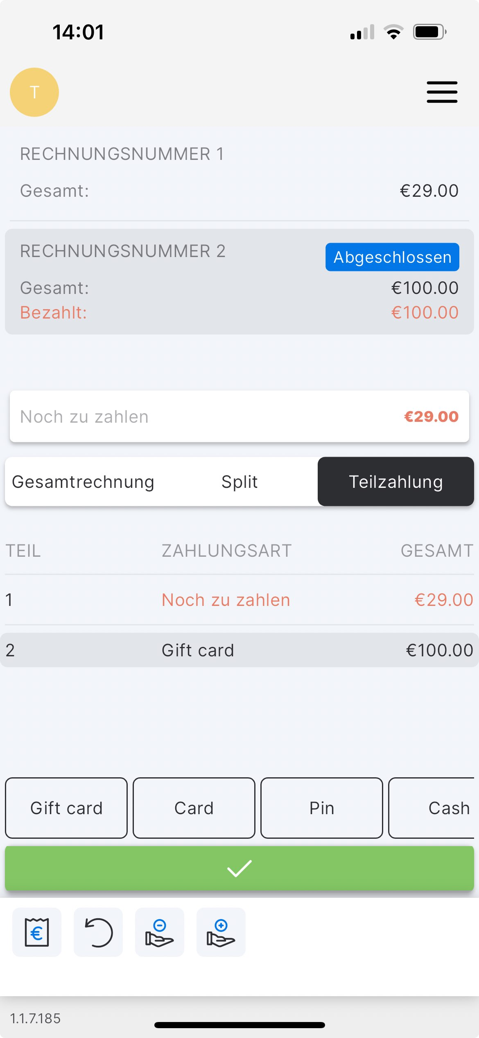Choose Gift card payment method
Image resolution: width=479 pixels, height=1038 pixels.
tap(66, 808)
